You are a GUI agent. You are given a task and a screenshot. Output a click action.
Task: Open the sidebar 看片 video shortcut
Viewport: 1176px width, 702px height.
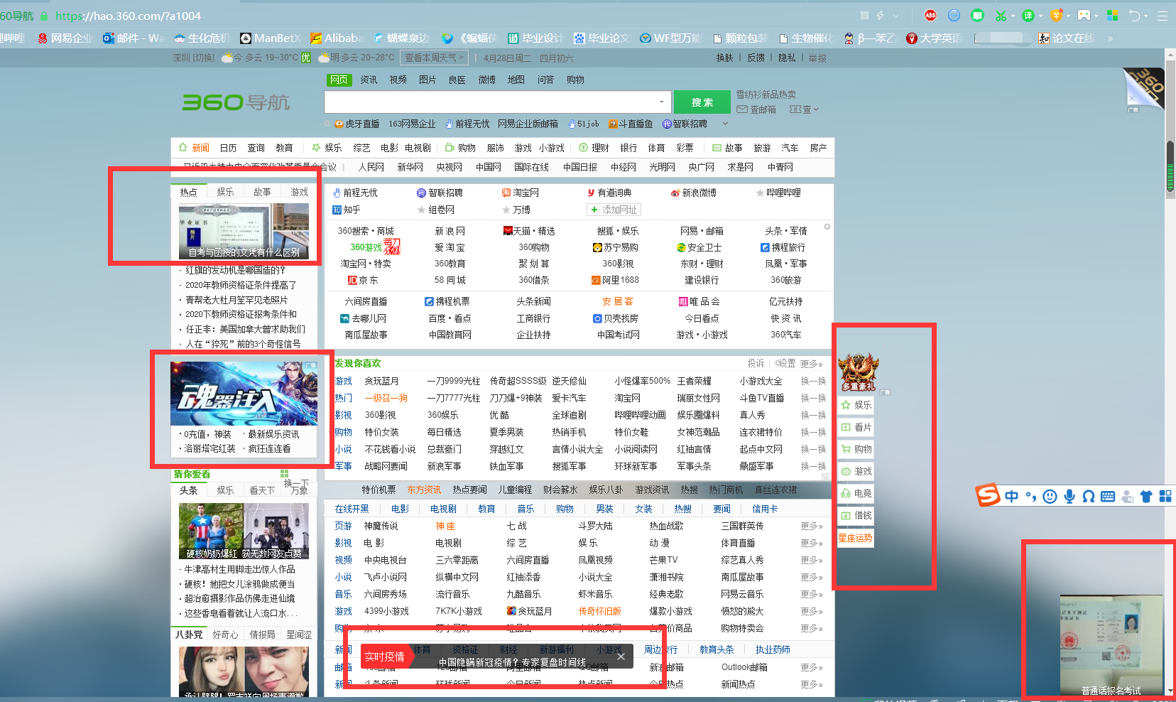[856, 427]
